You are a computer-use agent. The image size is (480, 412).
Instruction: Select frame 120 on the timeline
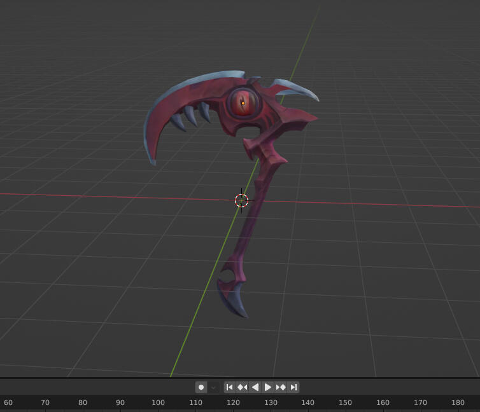point(233,402)
